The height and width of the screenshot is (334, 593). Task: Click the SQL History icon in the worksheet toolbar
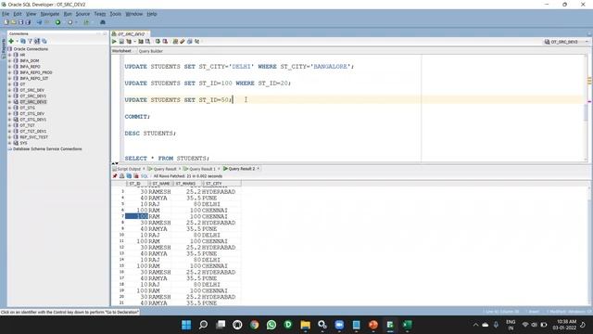(190, 42)
